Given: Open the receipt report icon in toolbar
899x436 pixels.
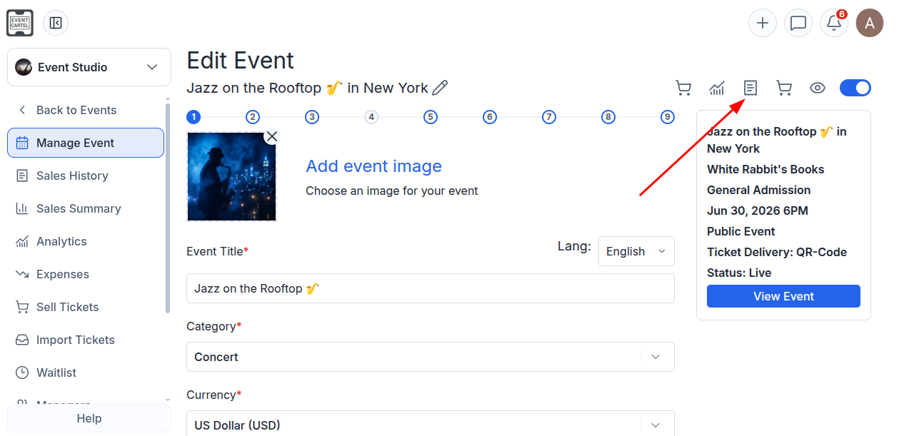Looking at the screenshot, I should point(750,88).
